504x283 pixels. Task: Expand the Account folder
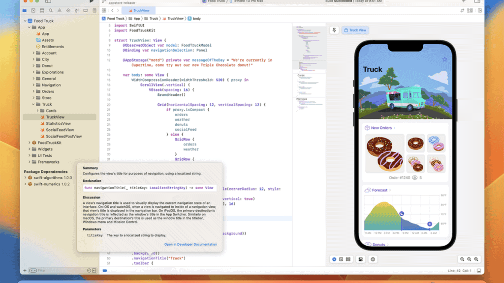tap(33, 53)
